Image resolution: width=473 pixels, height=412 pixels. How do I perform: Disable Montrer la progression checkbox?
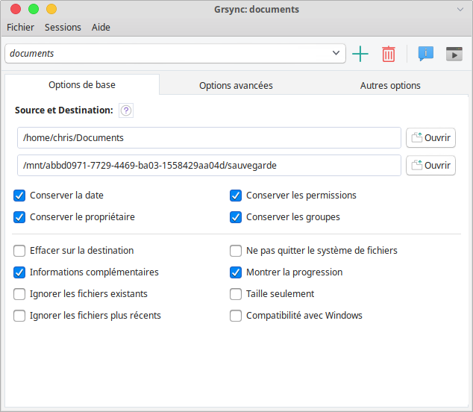236,272
